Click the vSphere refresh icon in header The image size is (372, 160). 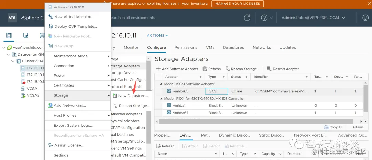click(x=247, y=18)
